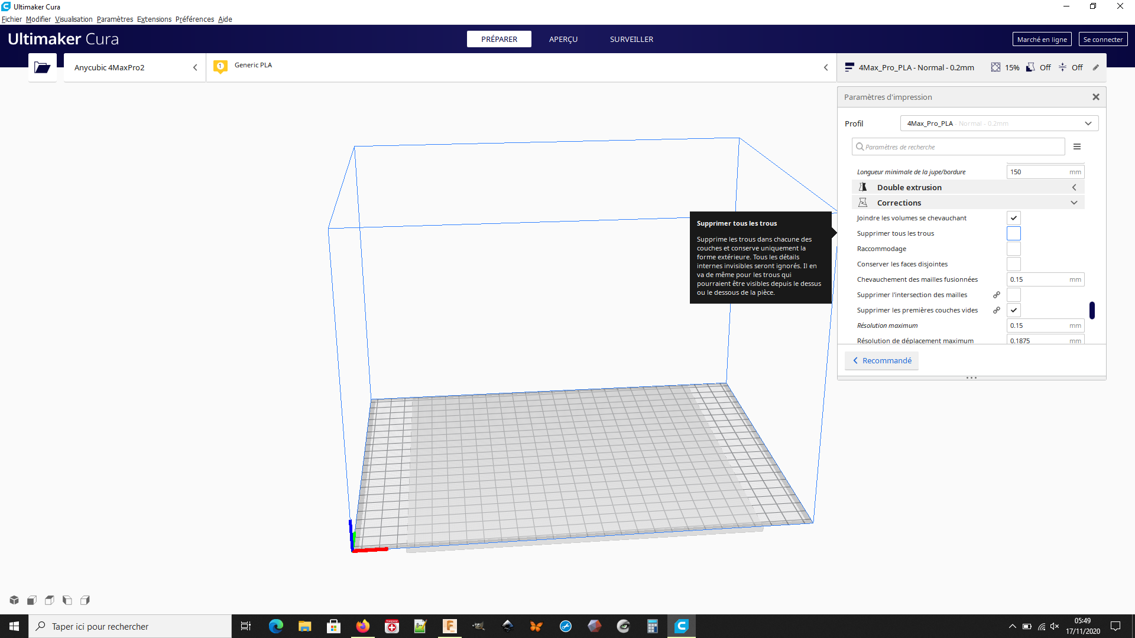Open the Profil dropdown 4Max_Pro_PLA
Viewport: 1135px width, 638px height.
click(x=999, y=123)
